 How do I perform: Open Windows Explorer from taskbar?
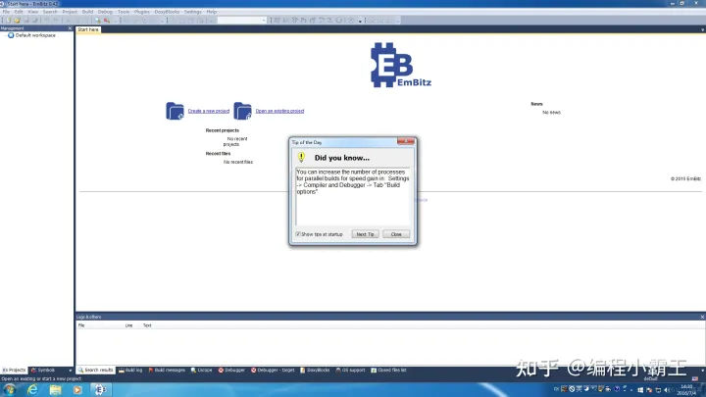point(55,390)
